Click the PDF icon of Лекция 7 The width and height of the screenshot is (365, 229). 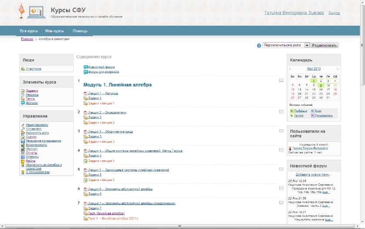(85, 203)
